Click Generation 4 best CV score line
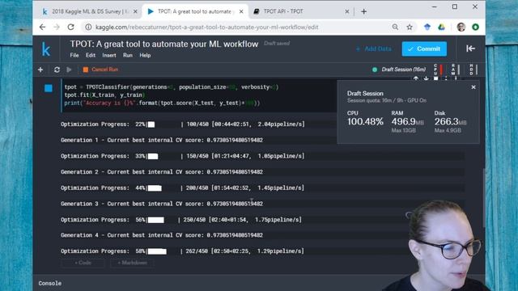 tap(162, 235)
